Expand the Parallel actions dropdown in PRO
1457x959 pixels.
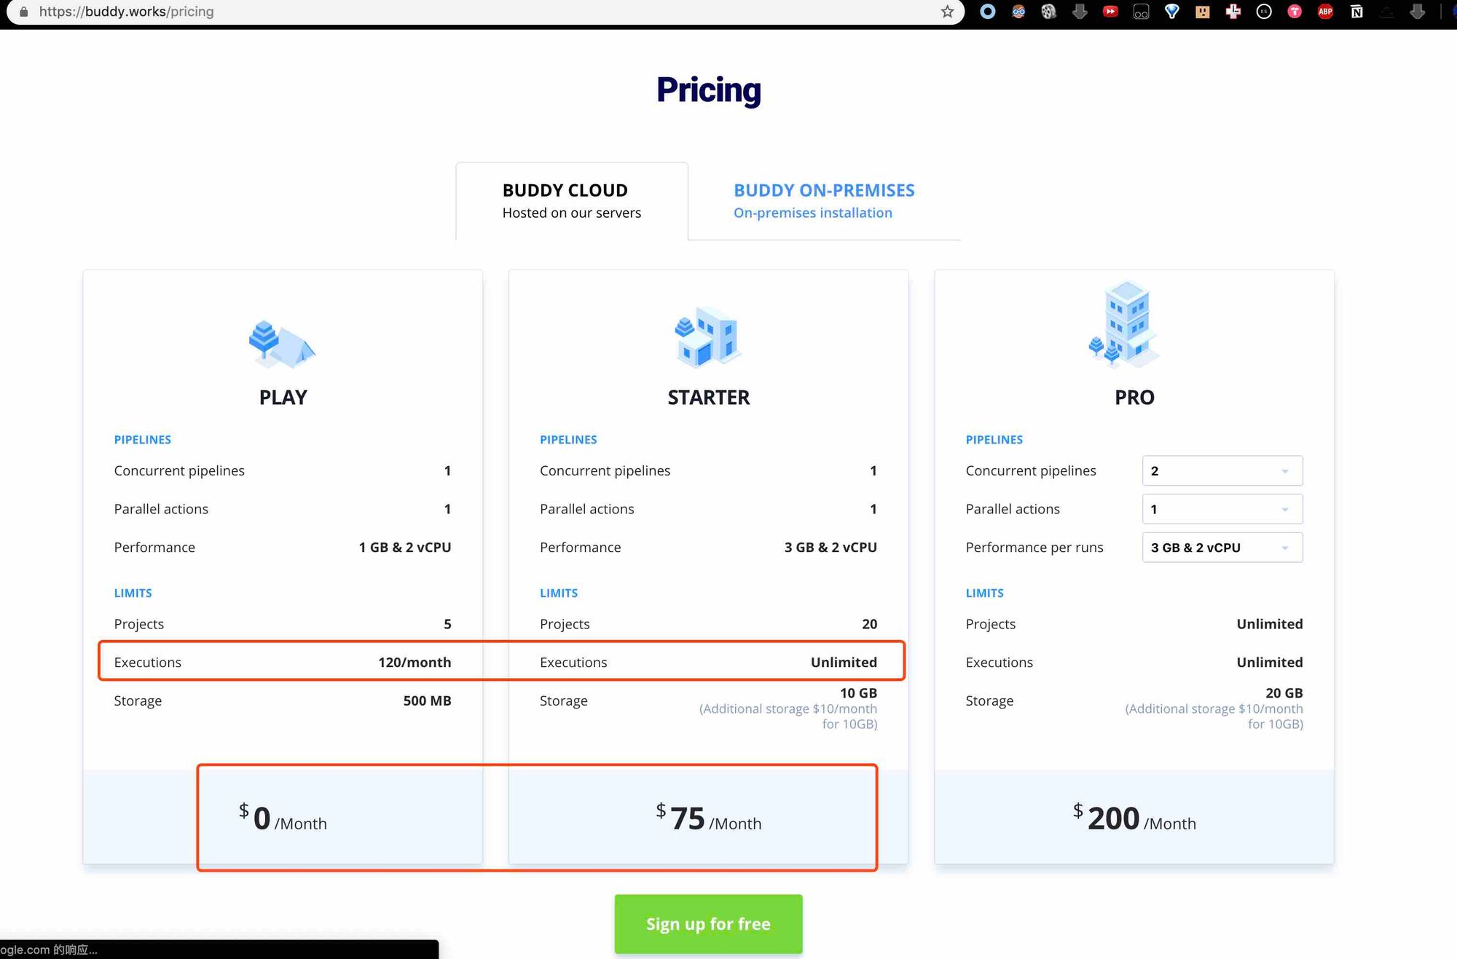1222,509
